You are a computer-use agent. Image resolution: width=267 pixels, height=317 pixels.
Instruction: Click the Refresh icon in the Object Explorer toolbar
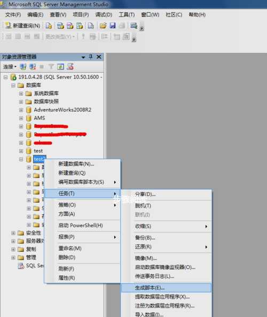tap(60, 66)
